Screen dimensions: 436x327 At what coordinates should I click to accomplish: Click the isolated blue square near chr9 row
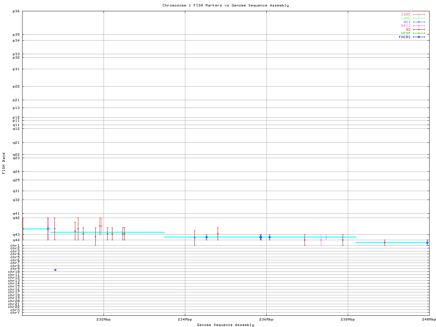coord(55,270)
